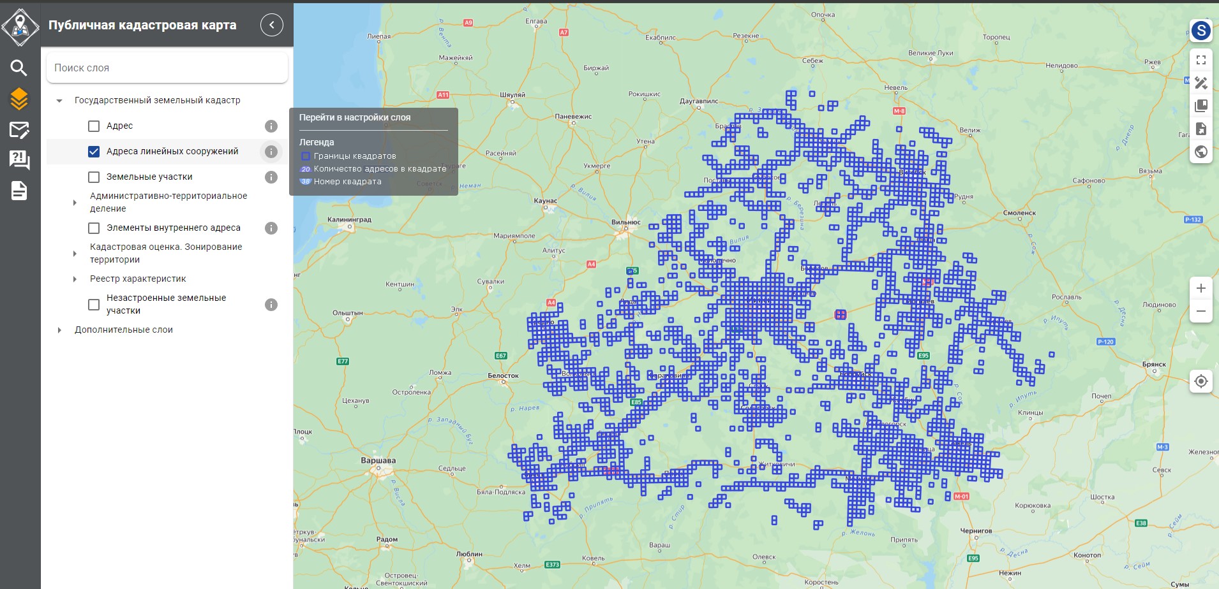Enable the Земельные участки layer

pyautogui.click(x=94, y=177)
